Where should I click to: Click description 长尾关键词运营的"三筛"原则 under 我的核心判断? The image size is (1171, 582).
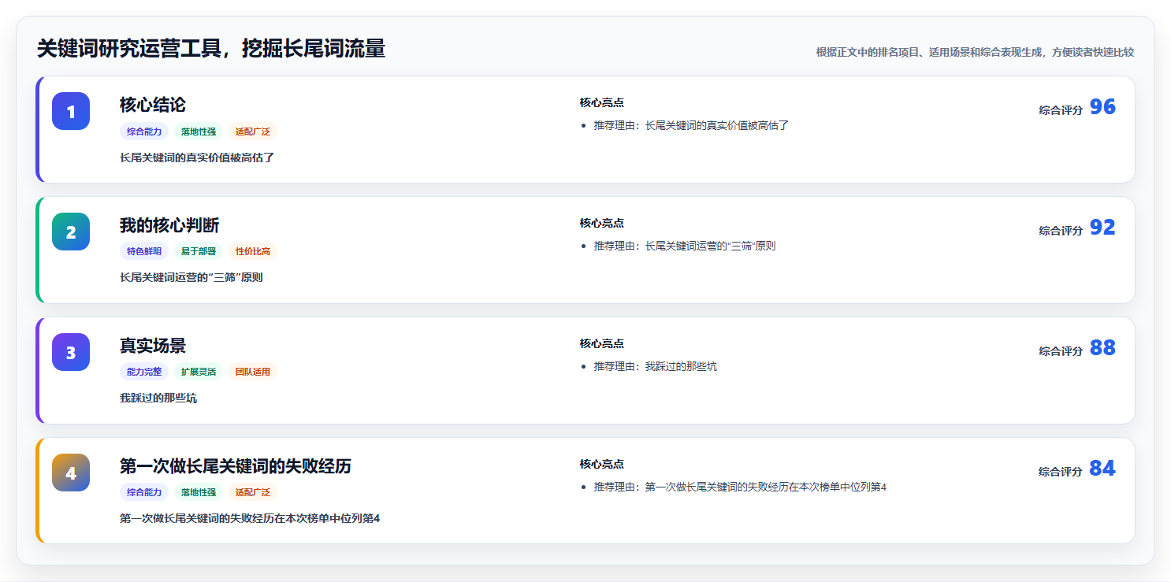click(x=191, y=278)
